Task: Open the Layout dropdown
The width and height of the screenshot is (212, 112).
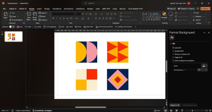Action: 43,13
